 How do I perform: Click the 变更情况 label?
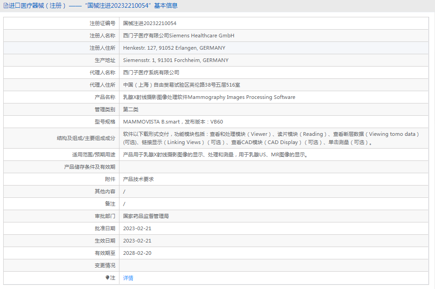(105, 265)
